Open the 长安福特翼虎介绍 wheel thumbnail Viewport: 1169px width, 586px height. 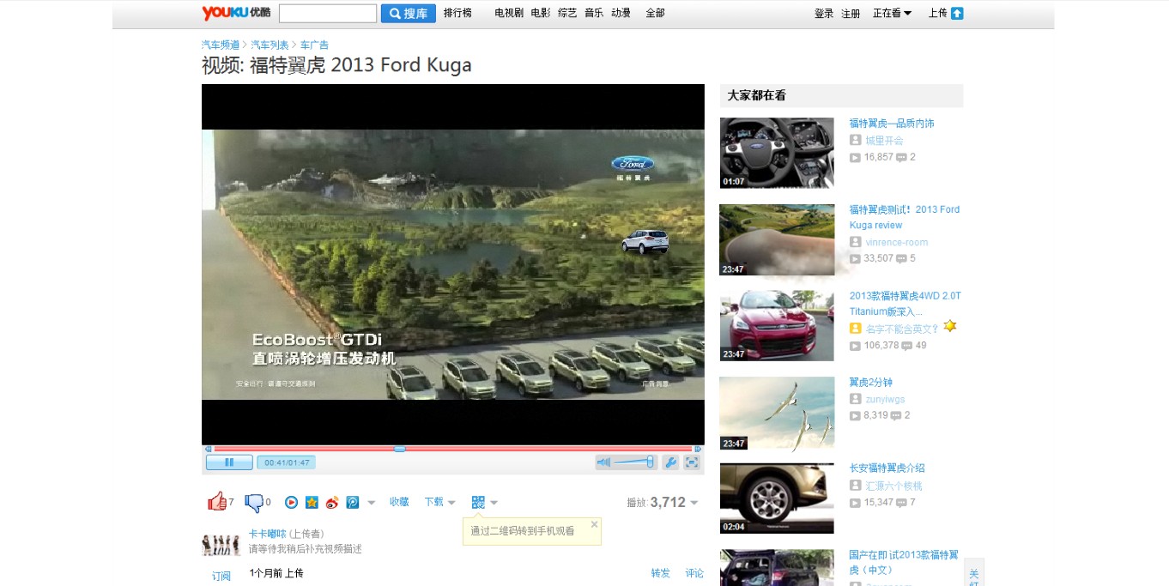(777, 498)
